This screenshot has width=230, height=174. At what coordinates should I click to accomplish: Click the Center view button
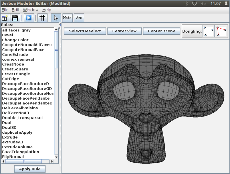(124, 31)
